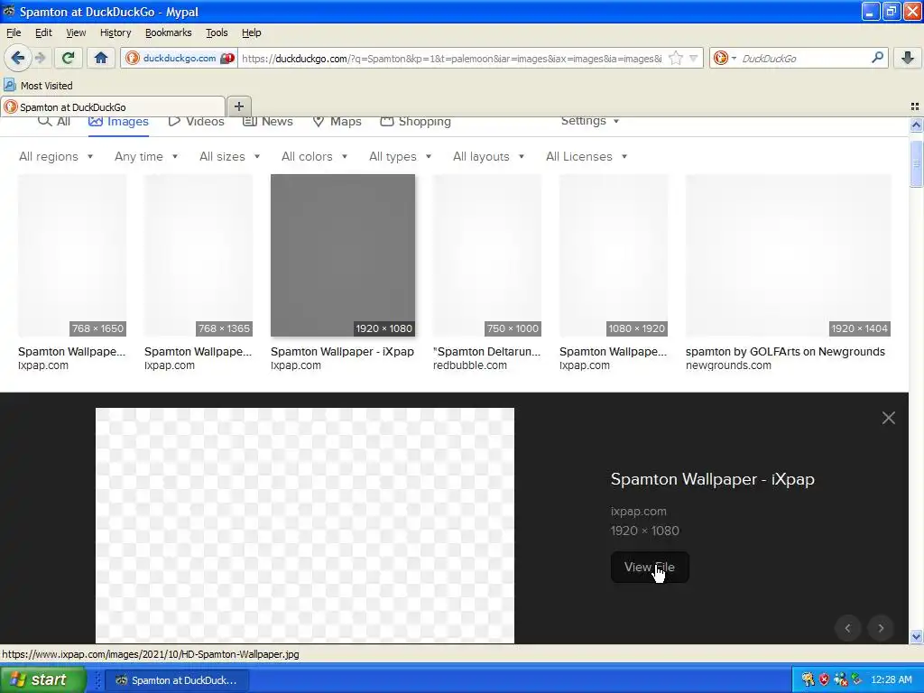This screenshot has width=924, height=693.
Task: Open the Bookmarks menu
Action: pos(168,32)
